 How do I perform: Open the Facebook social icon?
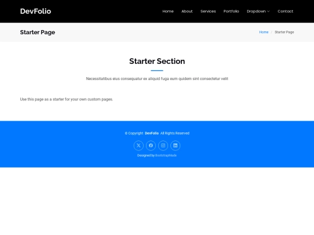point(151,146)
